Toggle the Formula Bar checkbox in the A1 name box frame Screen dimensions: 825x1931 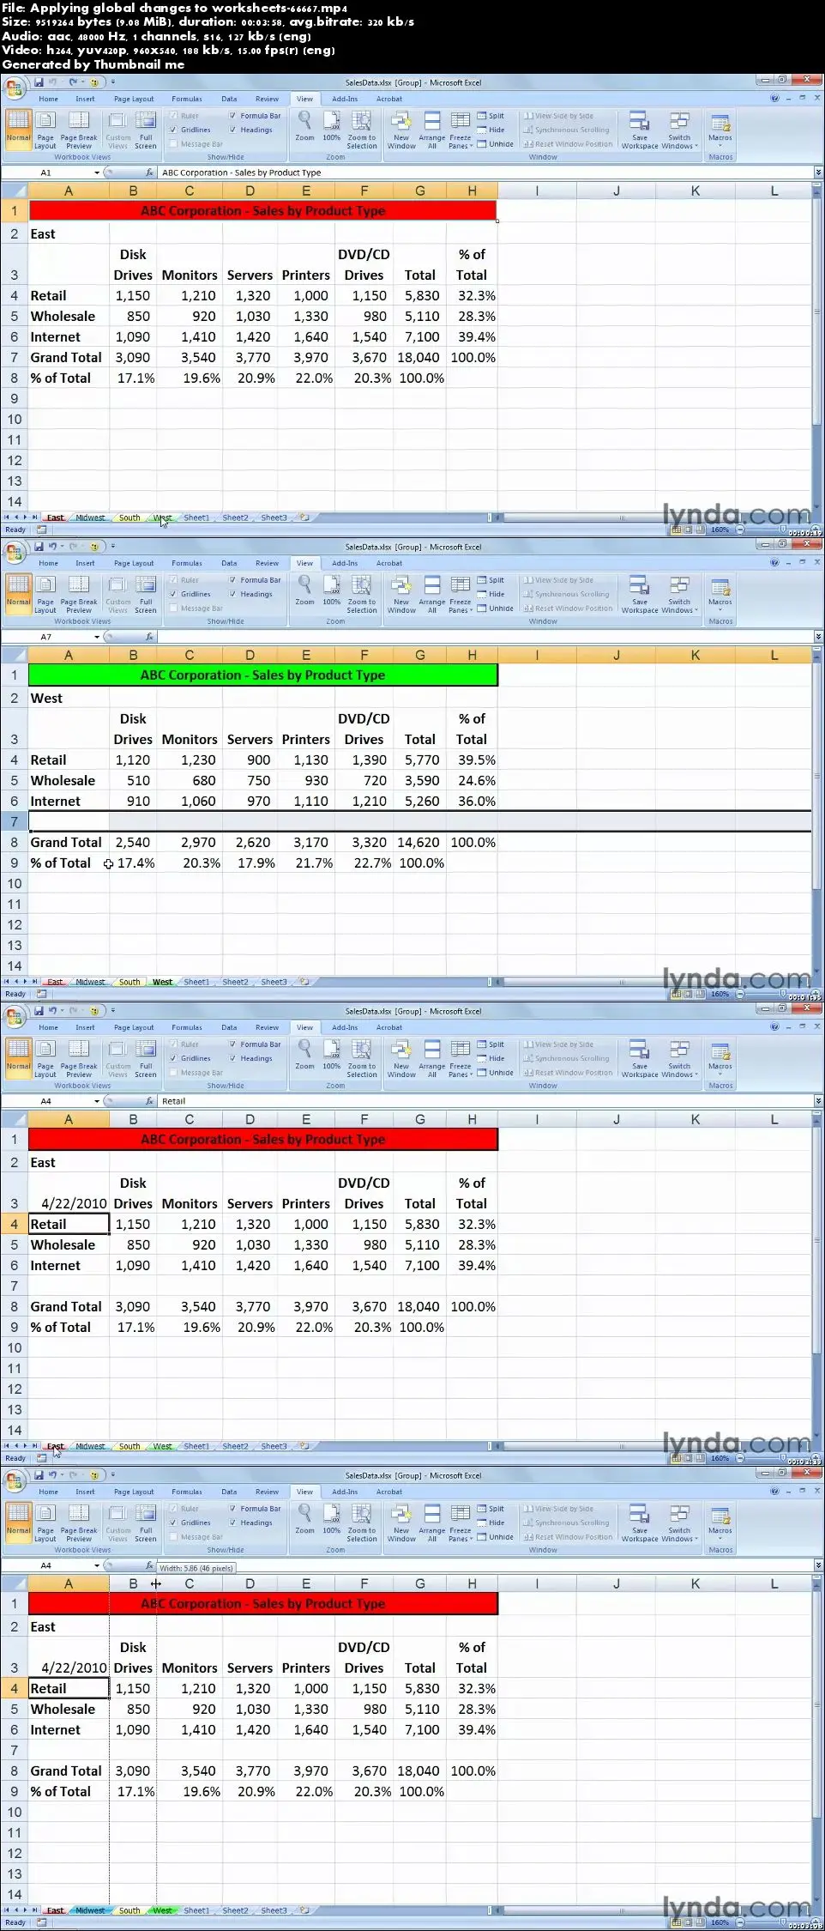coord(233,116)
